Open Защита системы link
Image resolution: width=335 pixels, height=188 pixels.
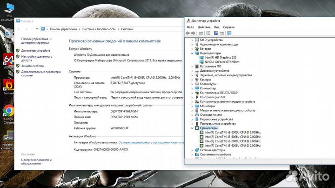33,66
